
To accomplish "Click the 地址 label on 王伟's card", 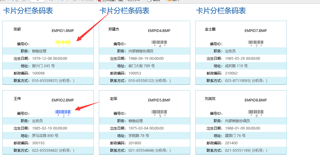I will (x=25, y=136).
